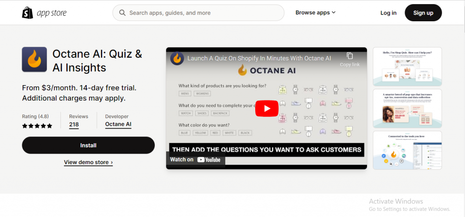Open the pop-ups screenshot thumbnail
This screenshot has width=465, height=217.
pos(407,108)
